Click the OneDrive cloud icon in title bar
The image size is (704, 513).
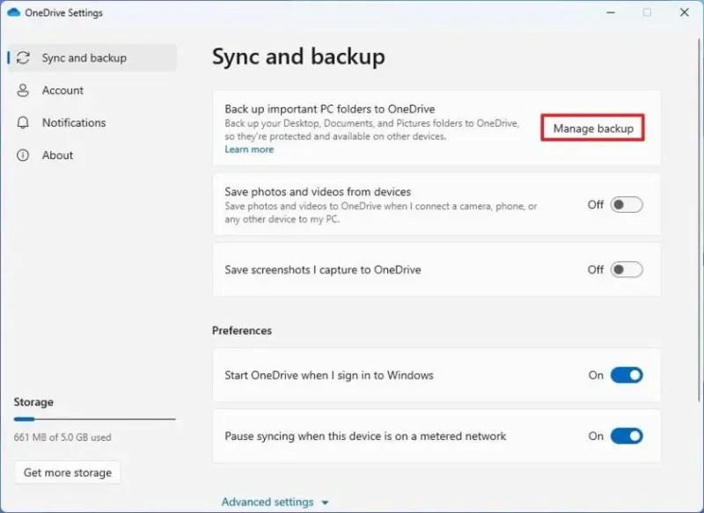pyautogui.click(x=13, y=12)
